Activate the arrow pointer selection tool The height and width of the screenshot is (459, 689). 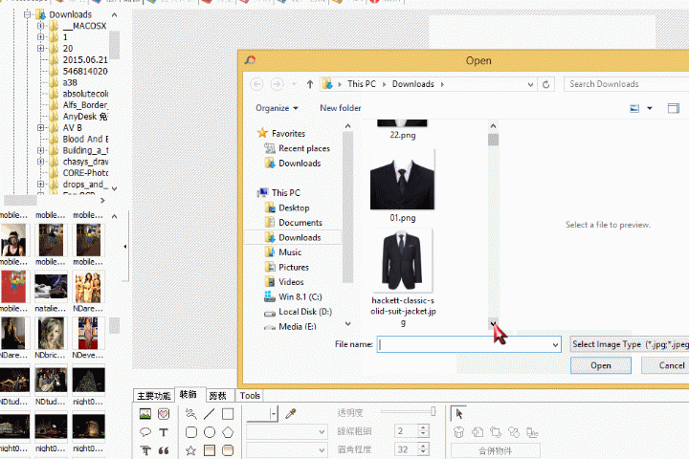tap(459, 414)
